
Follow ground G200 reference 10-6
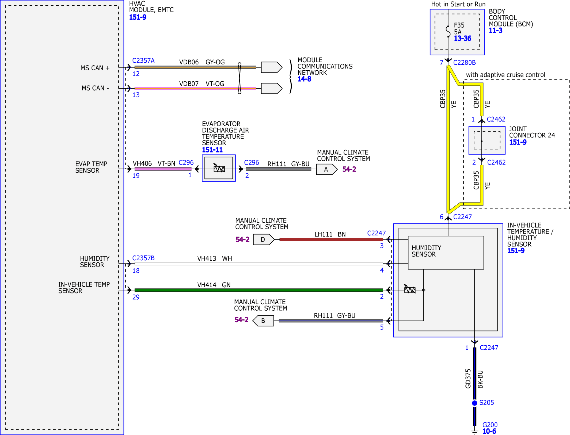coord(489,431)
